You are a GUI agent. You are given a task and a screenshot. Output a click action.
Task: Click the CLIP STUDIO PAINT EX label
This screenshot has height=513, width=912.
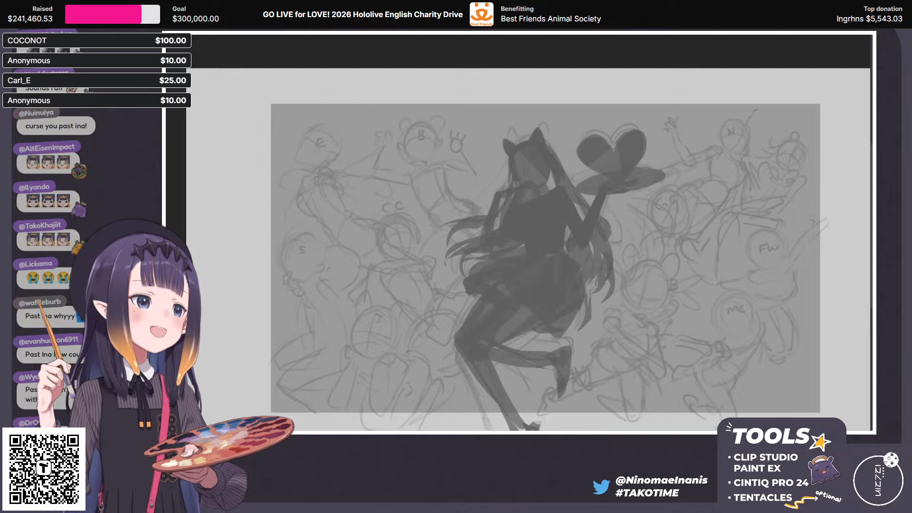[x=765, y=463]
